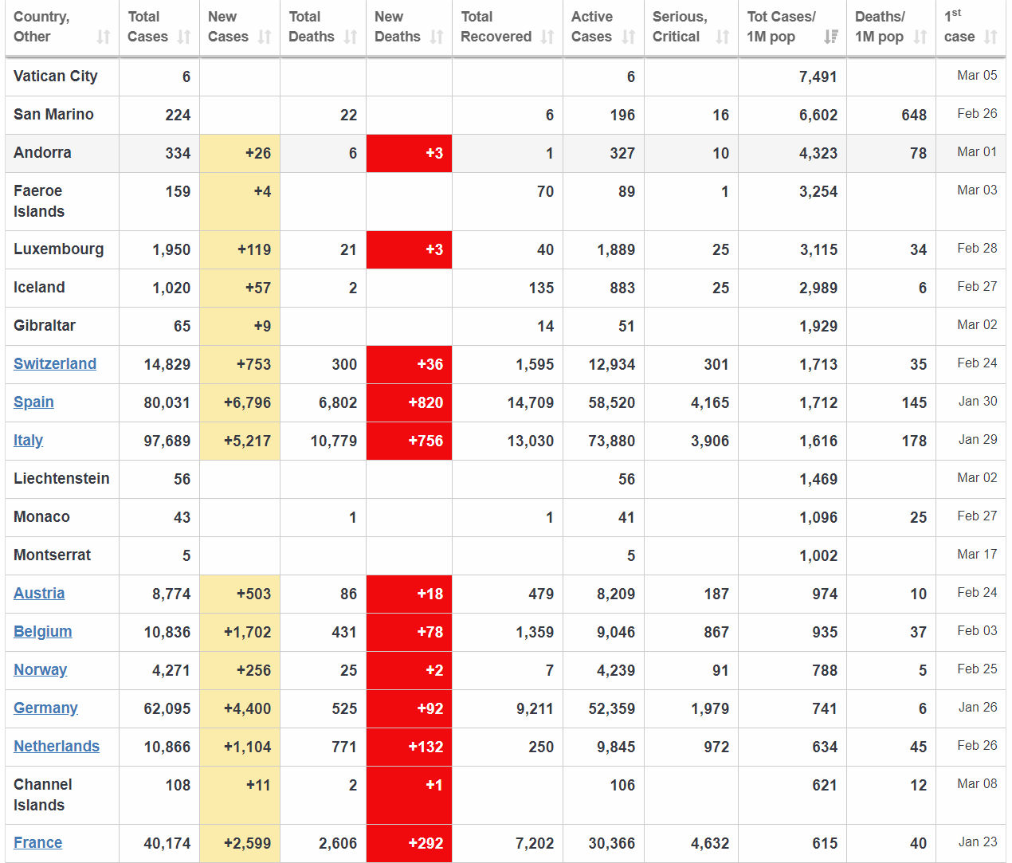Open the Spain country link
Viewport: 1012px width, 863px height.
tap(33, 402)
